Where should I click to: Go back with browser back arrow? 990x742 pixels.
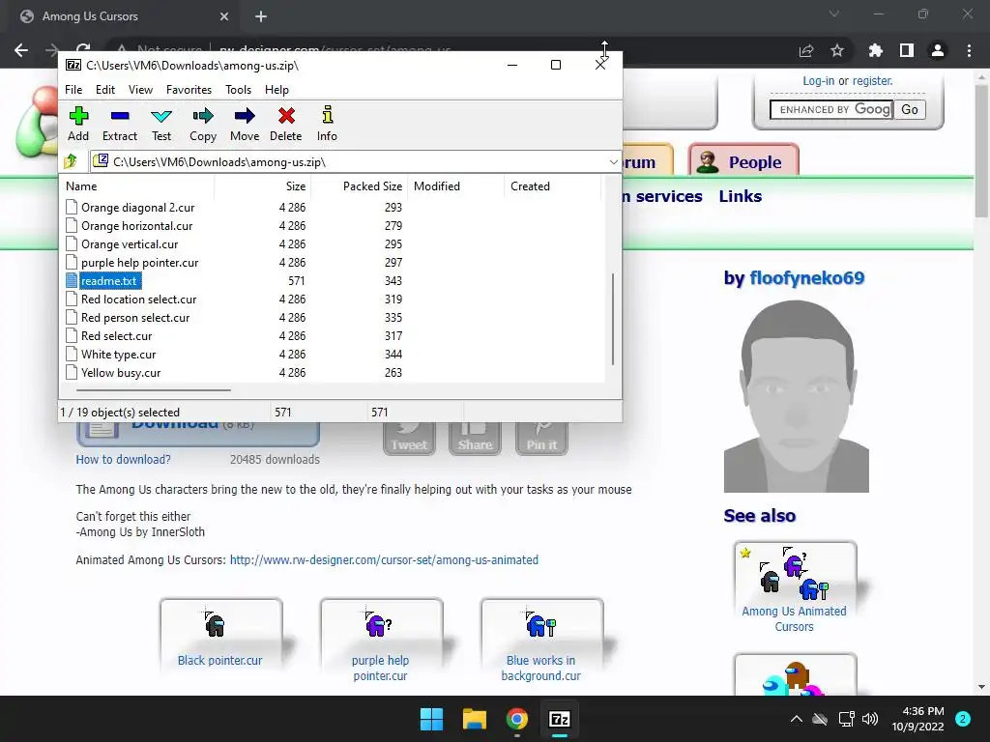(21, 50)
